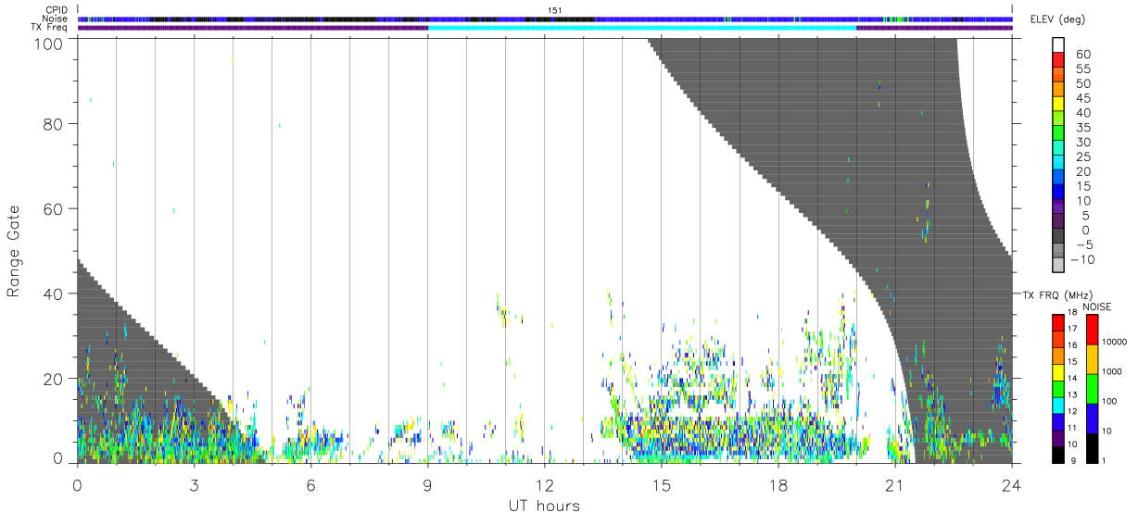Click the "18" tick label on UT hours axis
Viewport: 1138px width, 525px height.
tap(778, 484)
